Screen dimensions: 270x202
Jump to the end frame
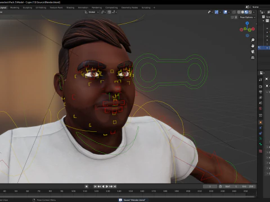point(115,186)
